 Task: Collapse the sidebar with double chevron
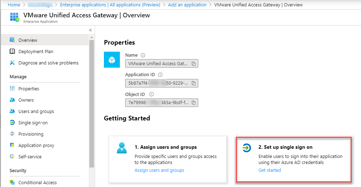[x=90, y=30]
